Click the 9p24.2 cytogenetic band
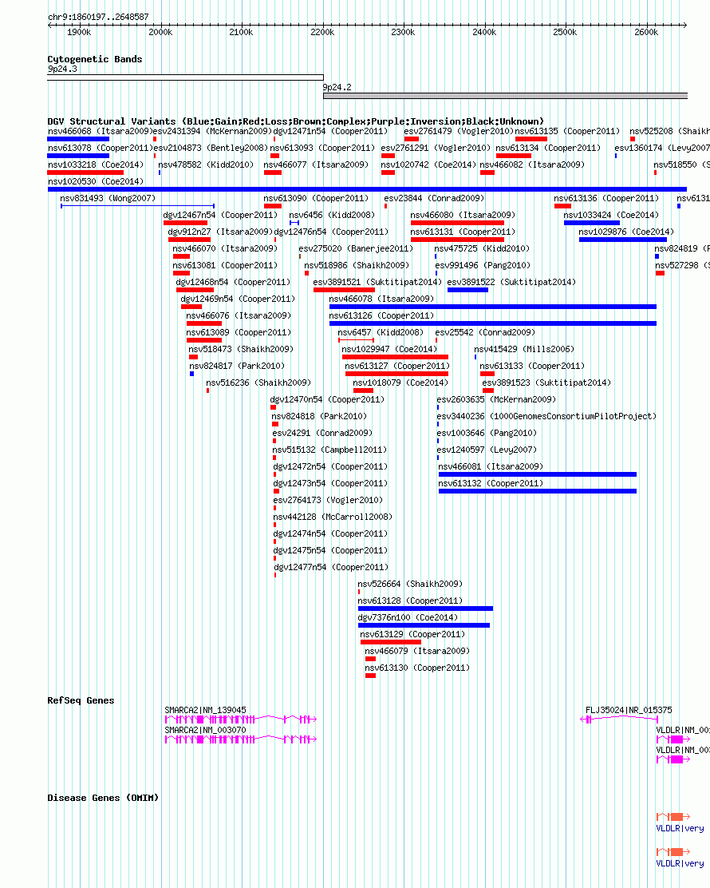Image resolution: width=710 pixels, height=888 pixels. click(505, 97)
